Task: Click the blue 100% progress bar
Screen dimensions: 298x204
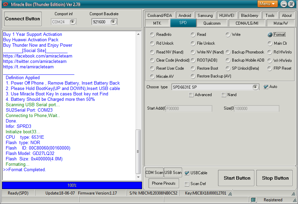Action: click(x=72, y=185)
